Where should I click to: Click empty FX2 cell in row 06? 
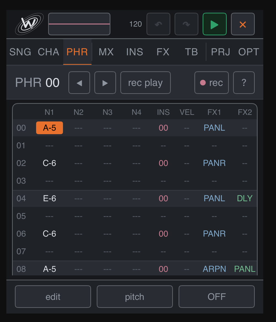[245, 234]
